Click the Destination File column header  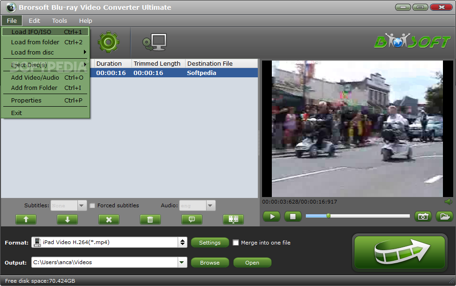pyautogui.click(x=221, y=63)
